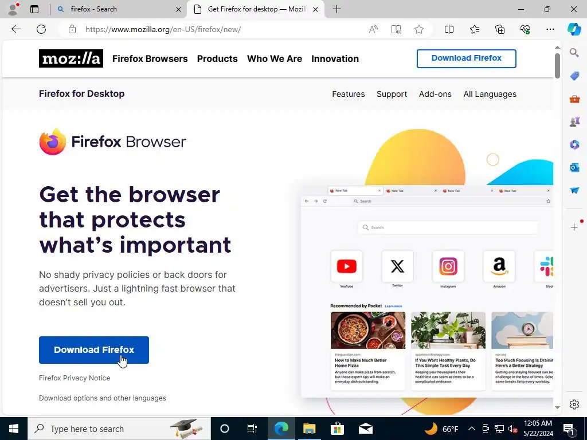Open a new tab with plus button
Screen dimensions: 587x440
pyautogui.click(x=336, y=9)
